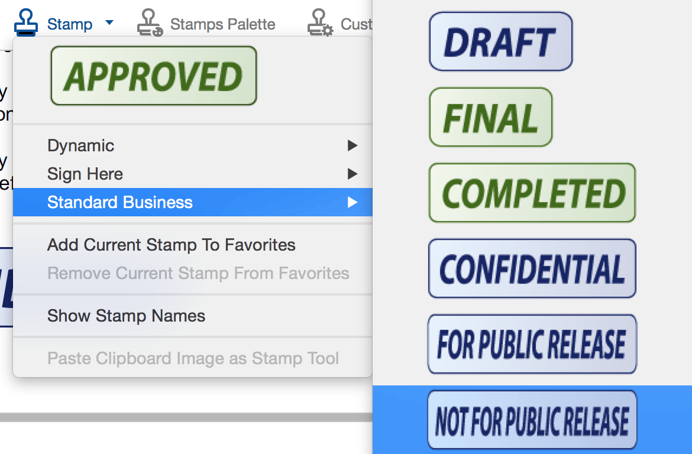Click the Custom stamps gear icon

click(320, 24)
